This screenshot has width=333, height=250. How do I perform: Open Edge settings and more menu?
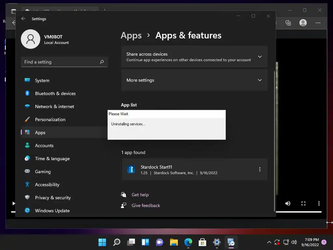point(318,23)
